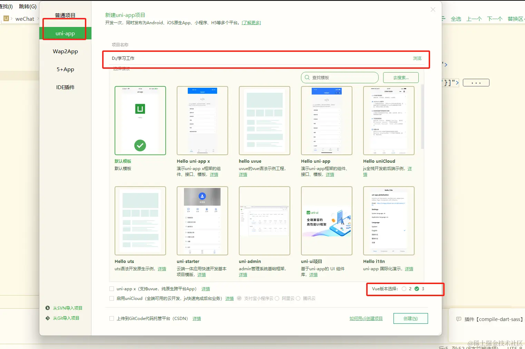Image resolution: width=525 pixels, height=349 pixels.
Task: Open the 了解更多 link
Action: click(251, 23)
